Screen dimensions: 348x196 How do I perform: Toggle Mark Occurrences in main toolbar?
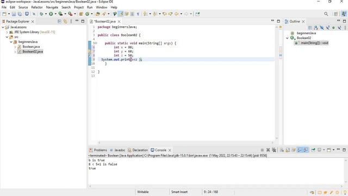pos(121,14)
